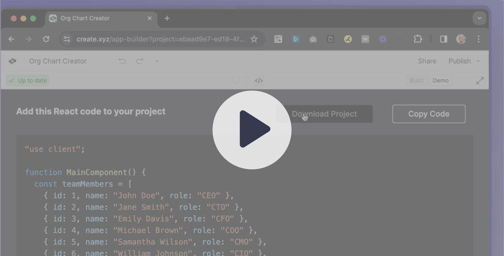Play the video with the center play button
504x256 pixels.
(x=251, y=130)
